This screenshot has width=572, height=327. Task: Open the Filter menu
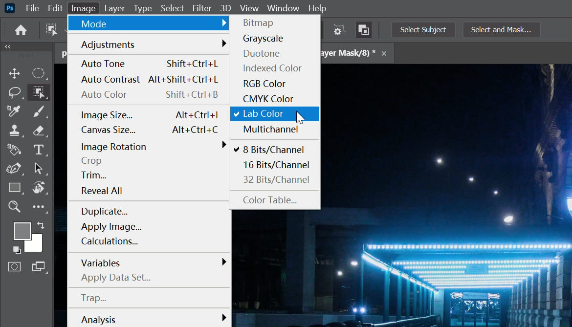click(x=201, y=8)
